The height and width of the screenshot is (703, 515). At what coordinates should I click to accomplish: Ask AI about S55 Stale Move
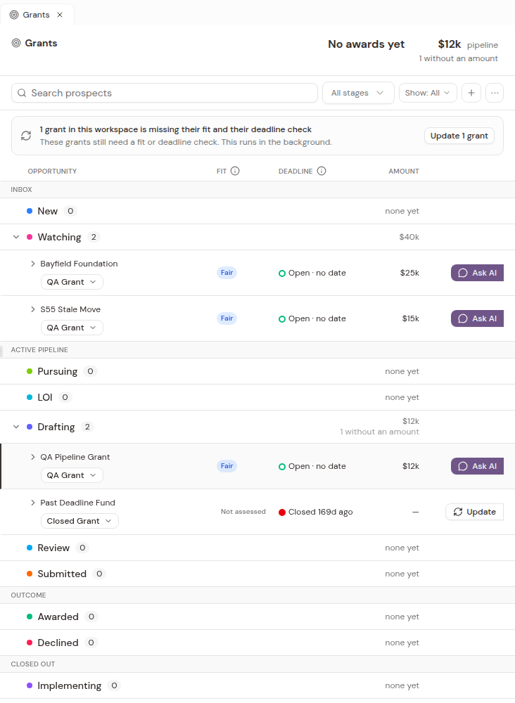tap(477, 318)
